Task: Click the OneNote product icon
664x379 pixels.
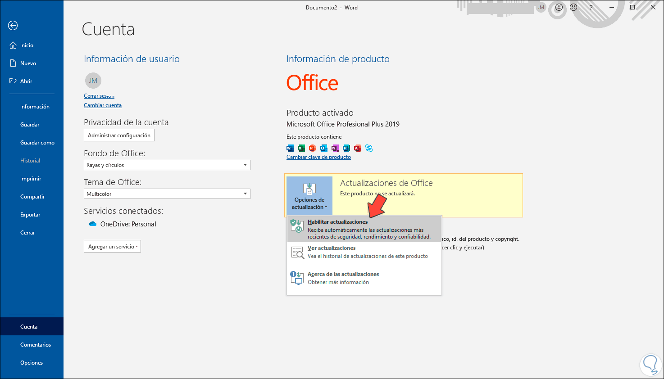Action: click(335, 148)
